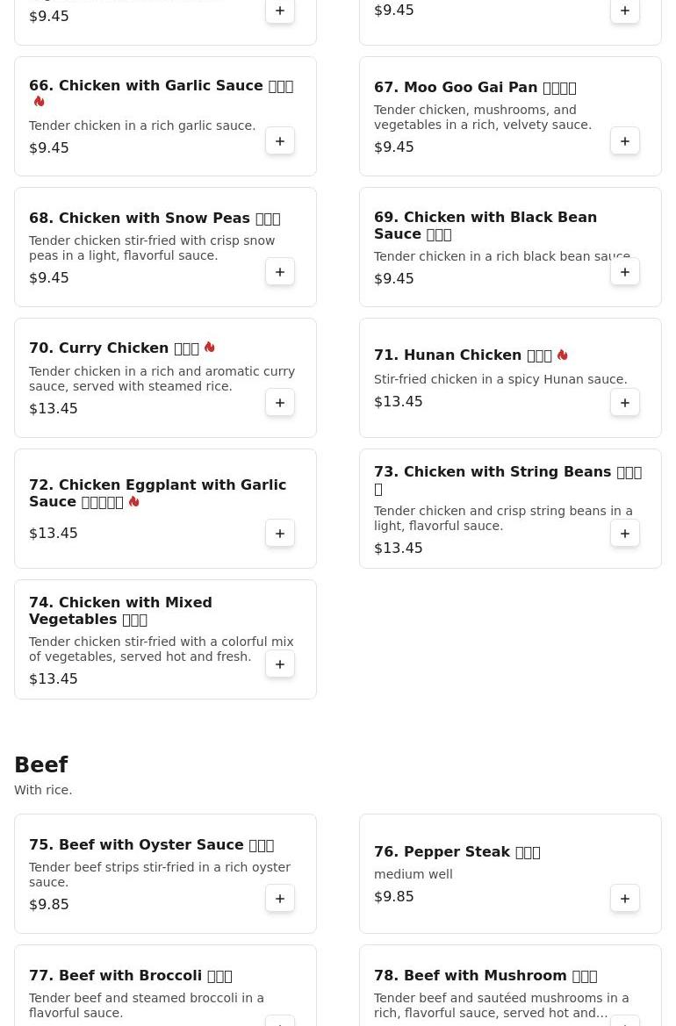Viewport: 676px width, 1026px height.
Task: Select the Pepper Steak menu card
Action: 510,873
